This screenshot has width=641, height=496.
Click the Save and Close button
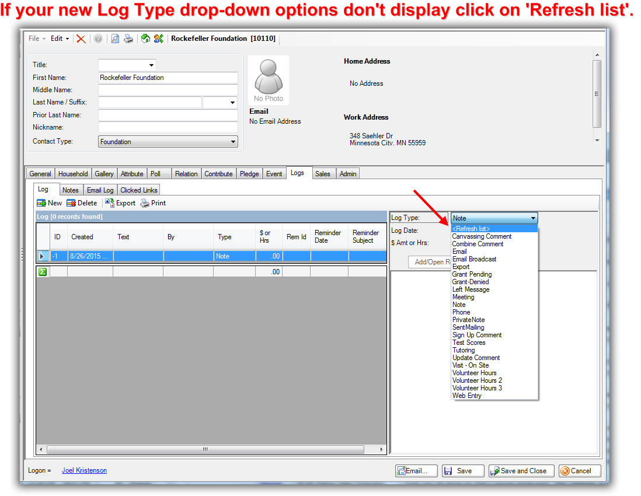point(518,471)
